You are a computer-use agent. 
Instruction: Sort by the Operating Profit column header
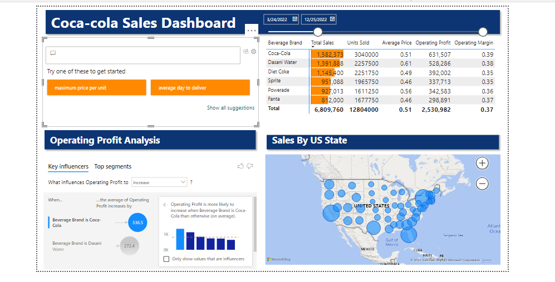tap(433, 42)
